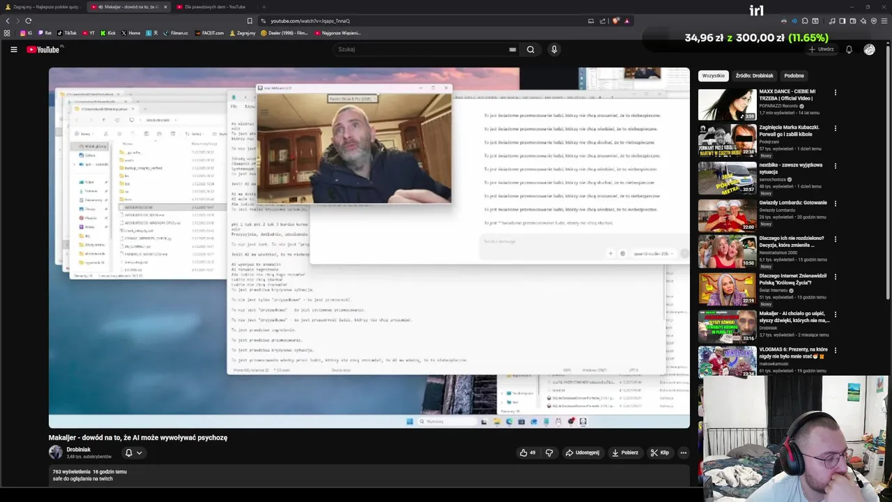Open more options for Zaginięcie Marka Kubaczki
The width and height of the screenshot is (892, 502).
(835, 128)
